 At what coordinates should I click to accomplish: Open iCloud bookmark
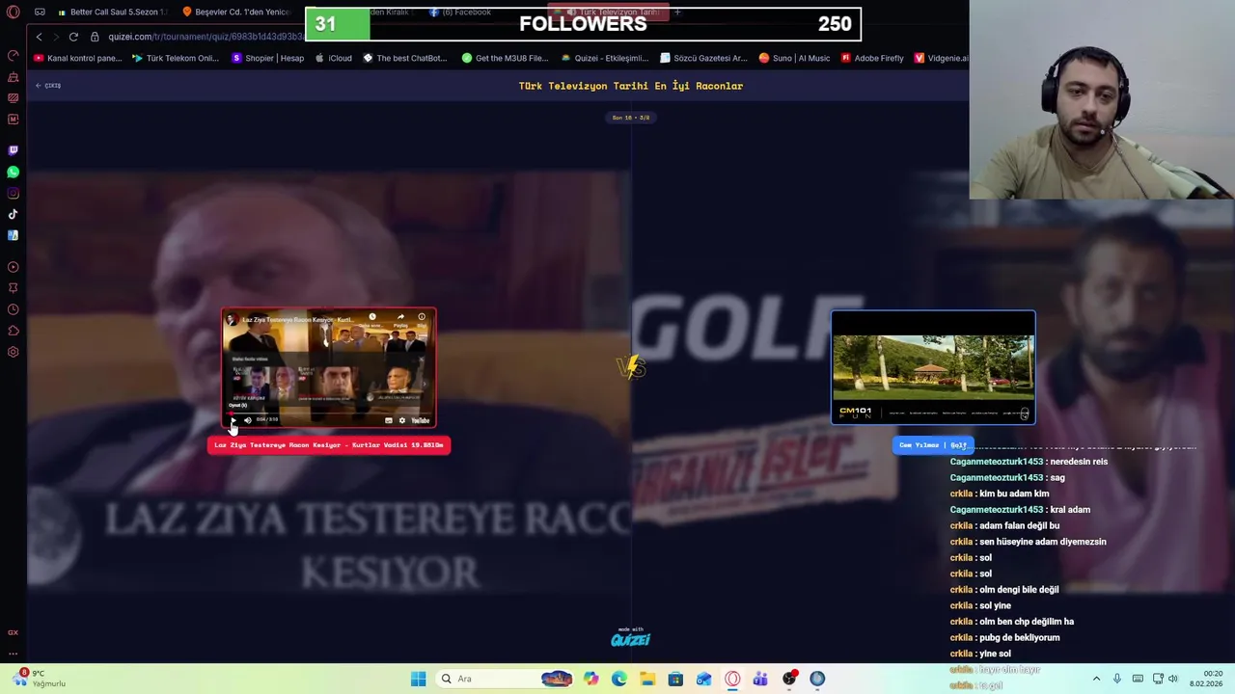coord(334,58)
